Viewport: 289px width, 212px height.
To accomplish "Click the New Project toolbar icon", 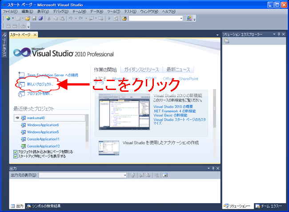I will click(x=8, y=18).
